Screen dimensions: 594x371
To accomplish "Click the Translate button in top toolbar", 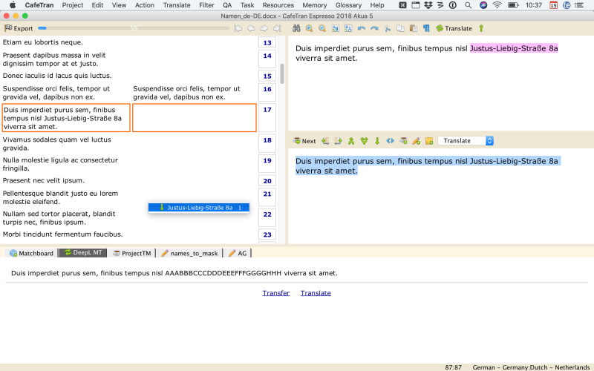I will [454, 28].
